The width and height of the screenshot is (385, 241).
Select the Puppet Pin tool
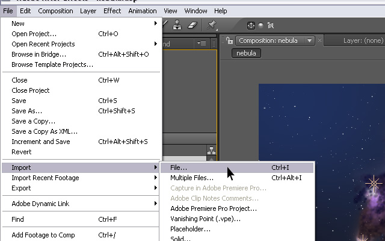[x=212, y=25]
